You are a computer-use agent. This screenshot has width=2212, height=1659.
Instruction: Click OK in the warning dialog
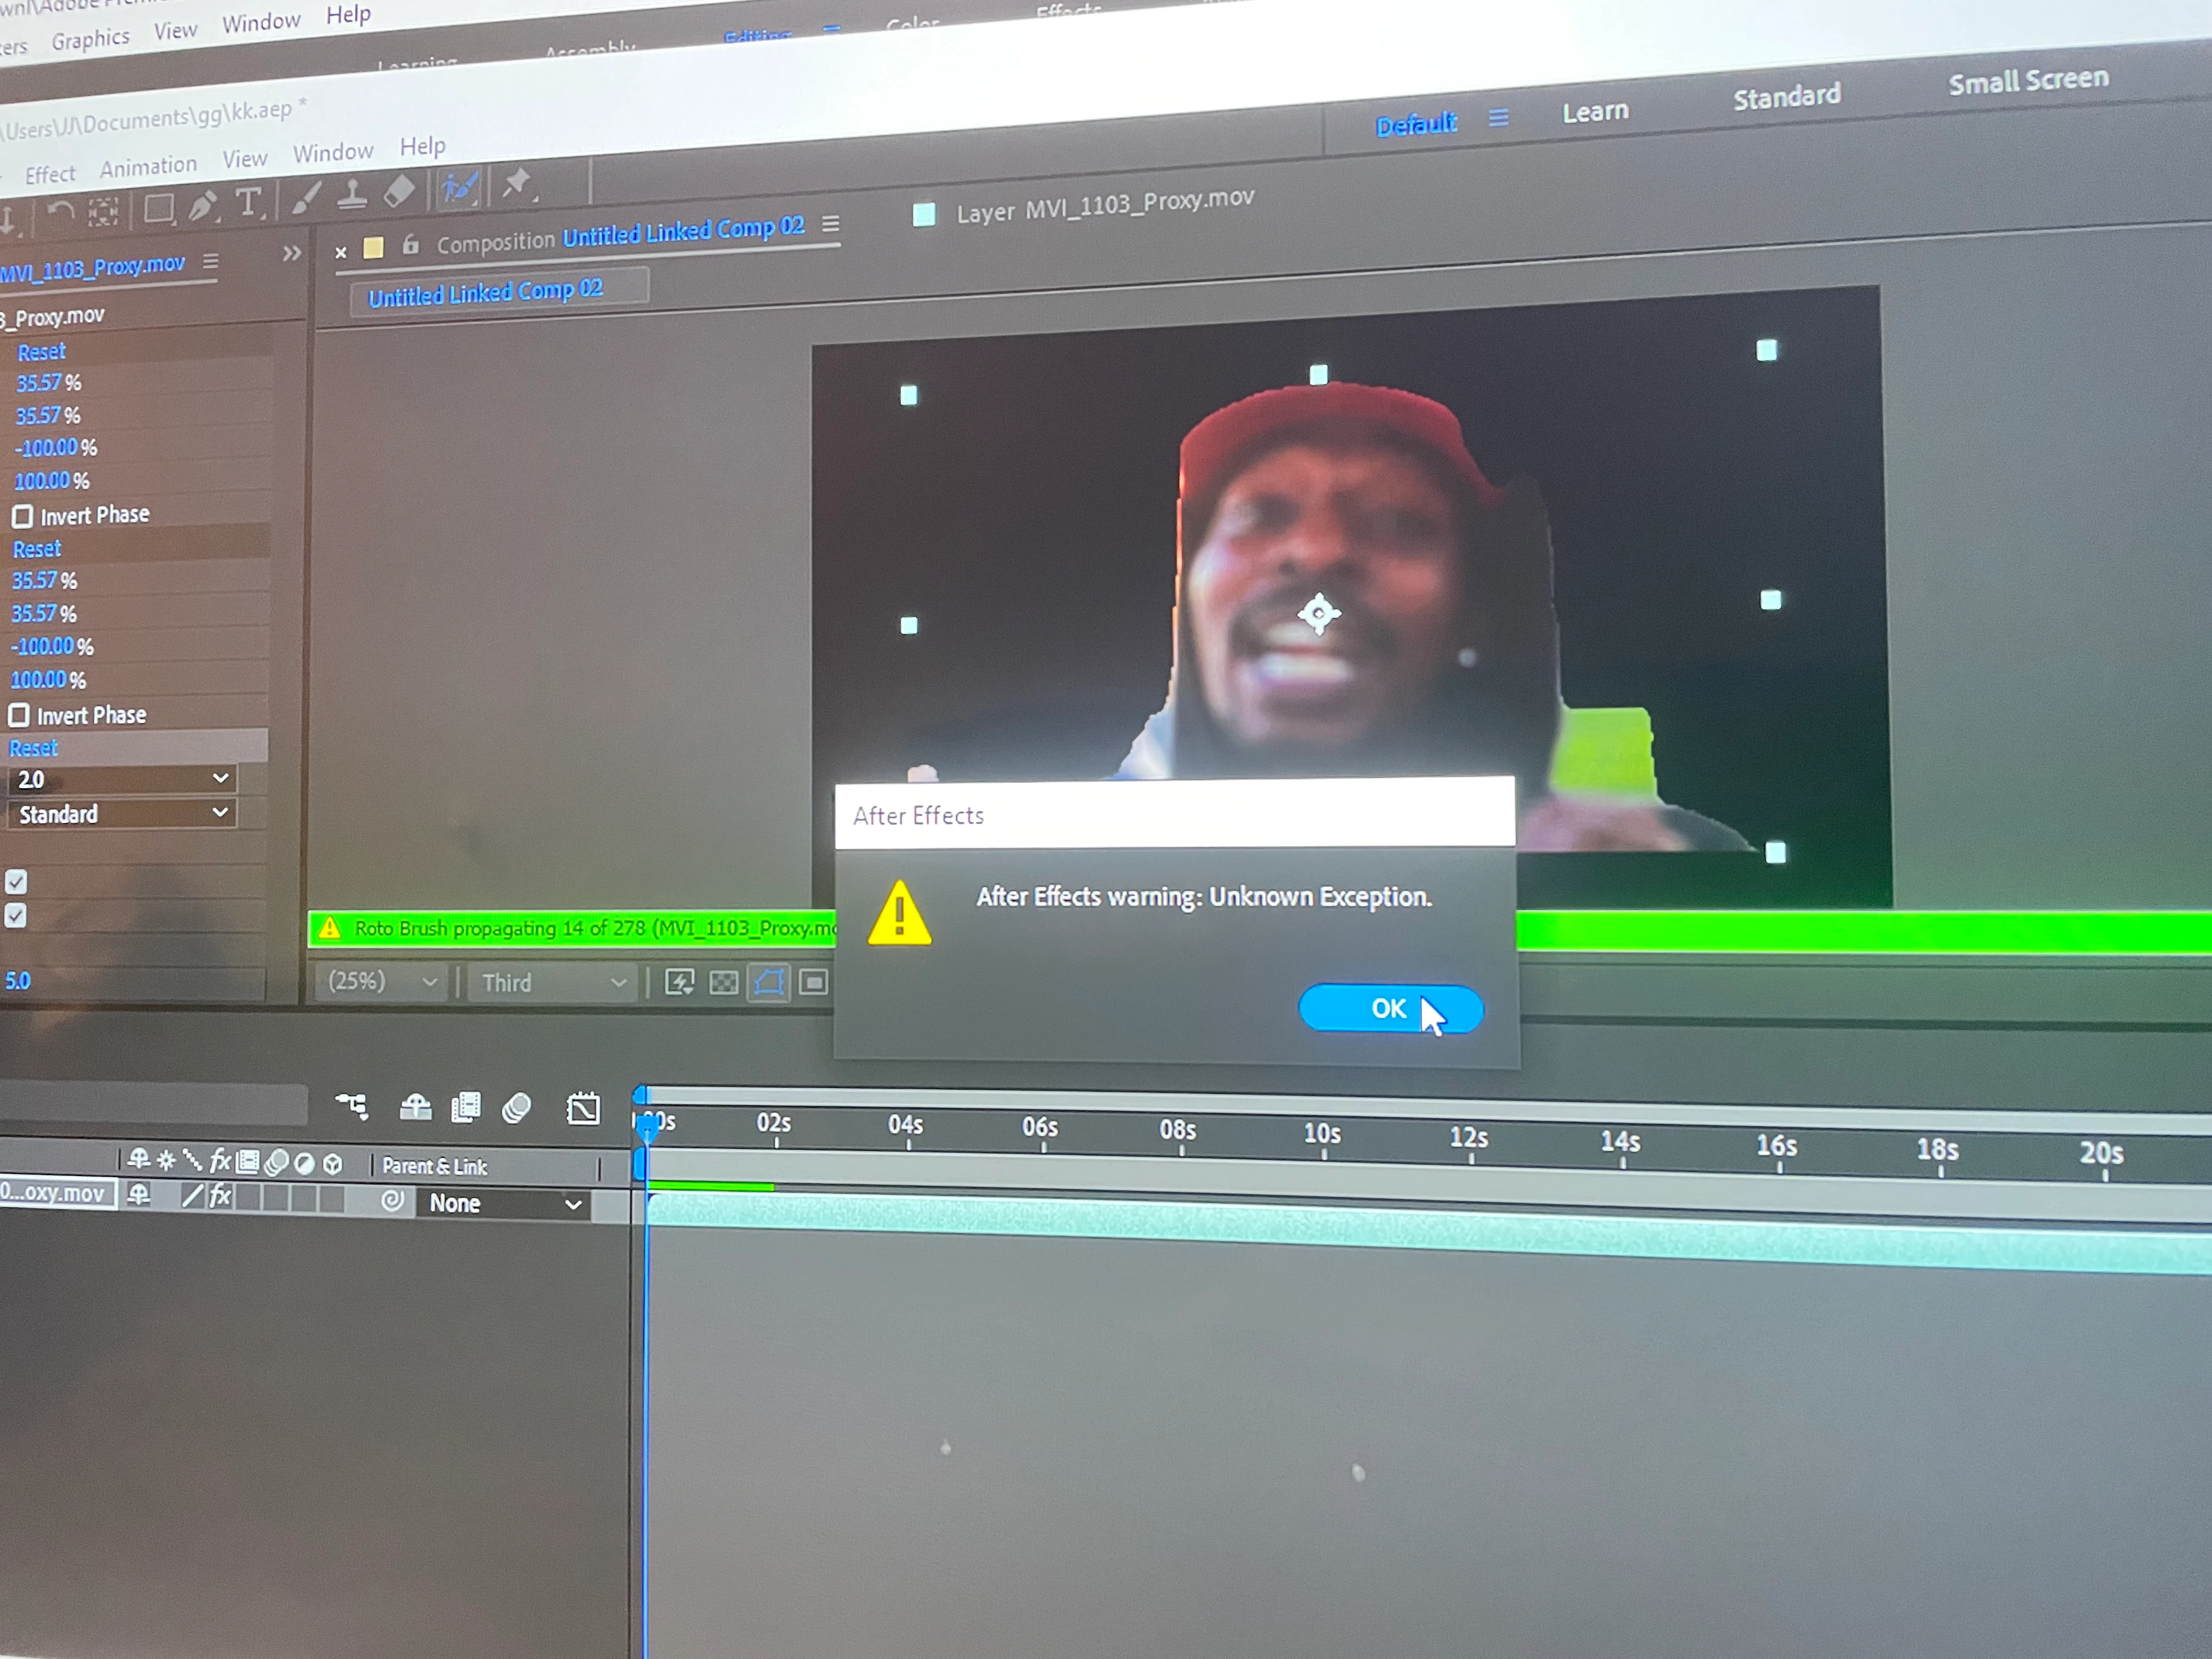(x=1389, y=1009)
